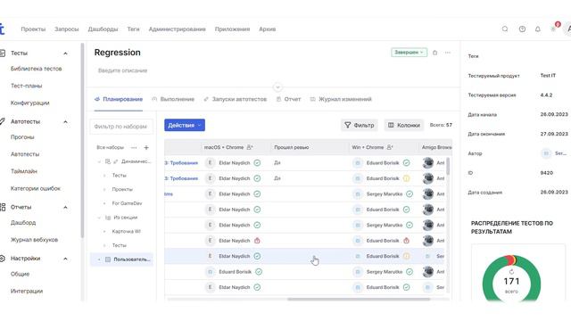
Task: Click the set icon beside Динамичес... tree node
Action: (x=108, y=161)
